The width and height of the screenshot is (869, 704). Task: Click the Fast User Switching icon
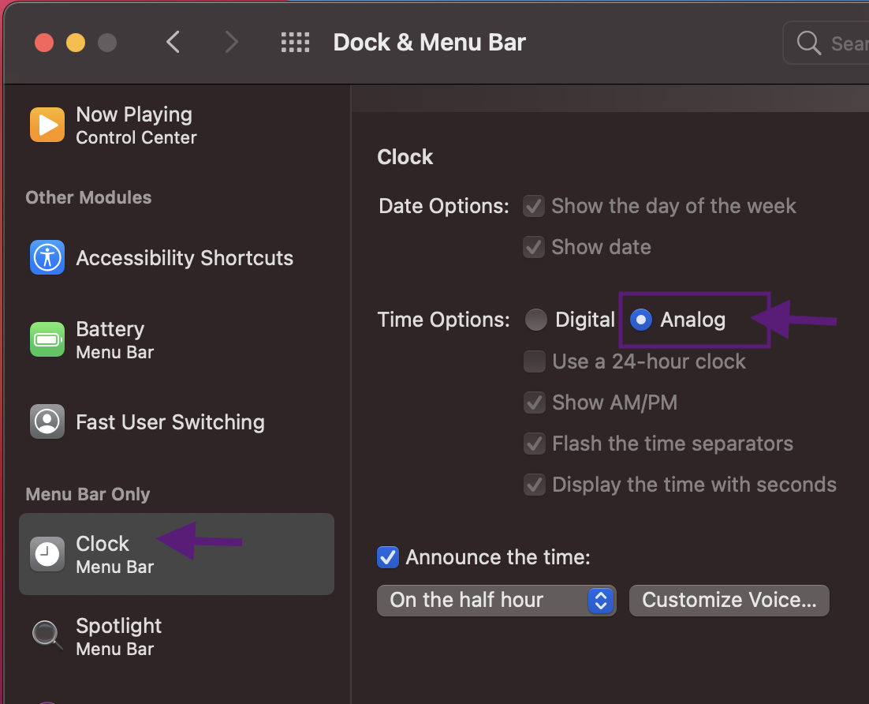point(47,421)
